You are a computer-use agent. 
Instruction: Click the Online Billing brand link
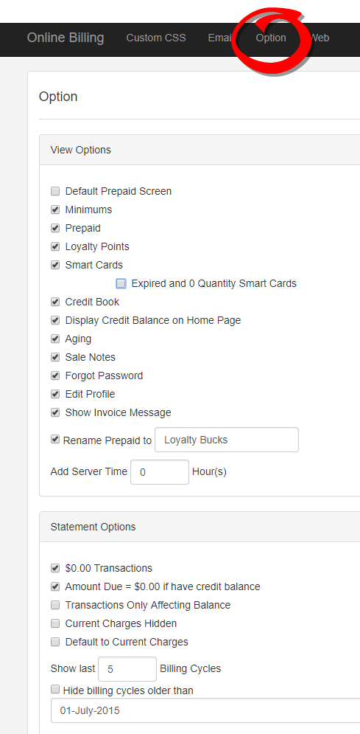[x=66, y=38]
